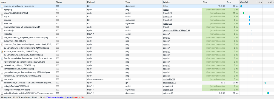Click the chrome-extension protocol cell
The width and height of the screenshot is (274, 99).
click(x=95, y=79)
